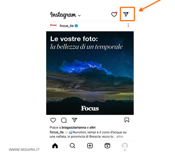Share the post with the paper plane icon

pyautogui.click(x=75, y=120)
